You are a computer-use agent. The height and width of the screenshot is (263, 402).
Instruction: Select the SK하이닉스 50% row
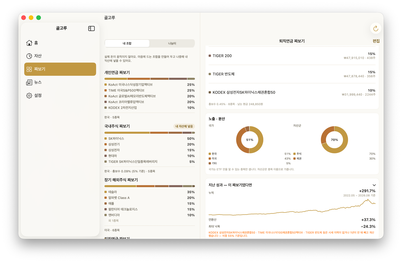point(149,139)
